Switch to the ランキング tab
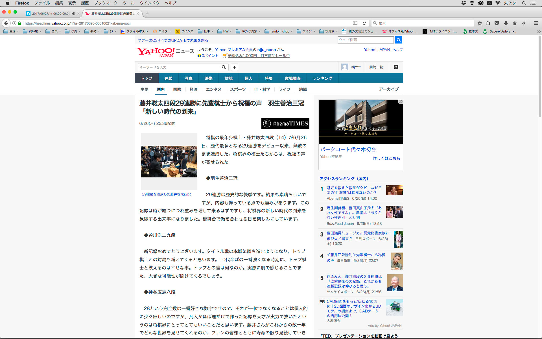This screenshot has height=339, width=542. point(322,78)
